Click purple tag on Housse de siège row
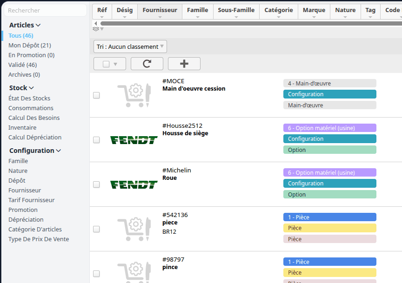 point(330,128)
